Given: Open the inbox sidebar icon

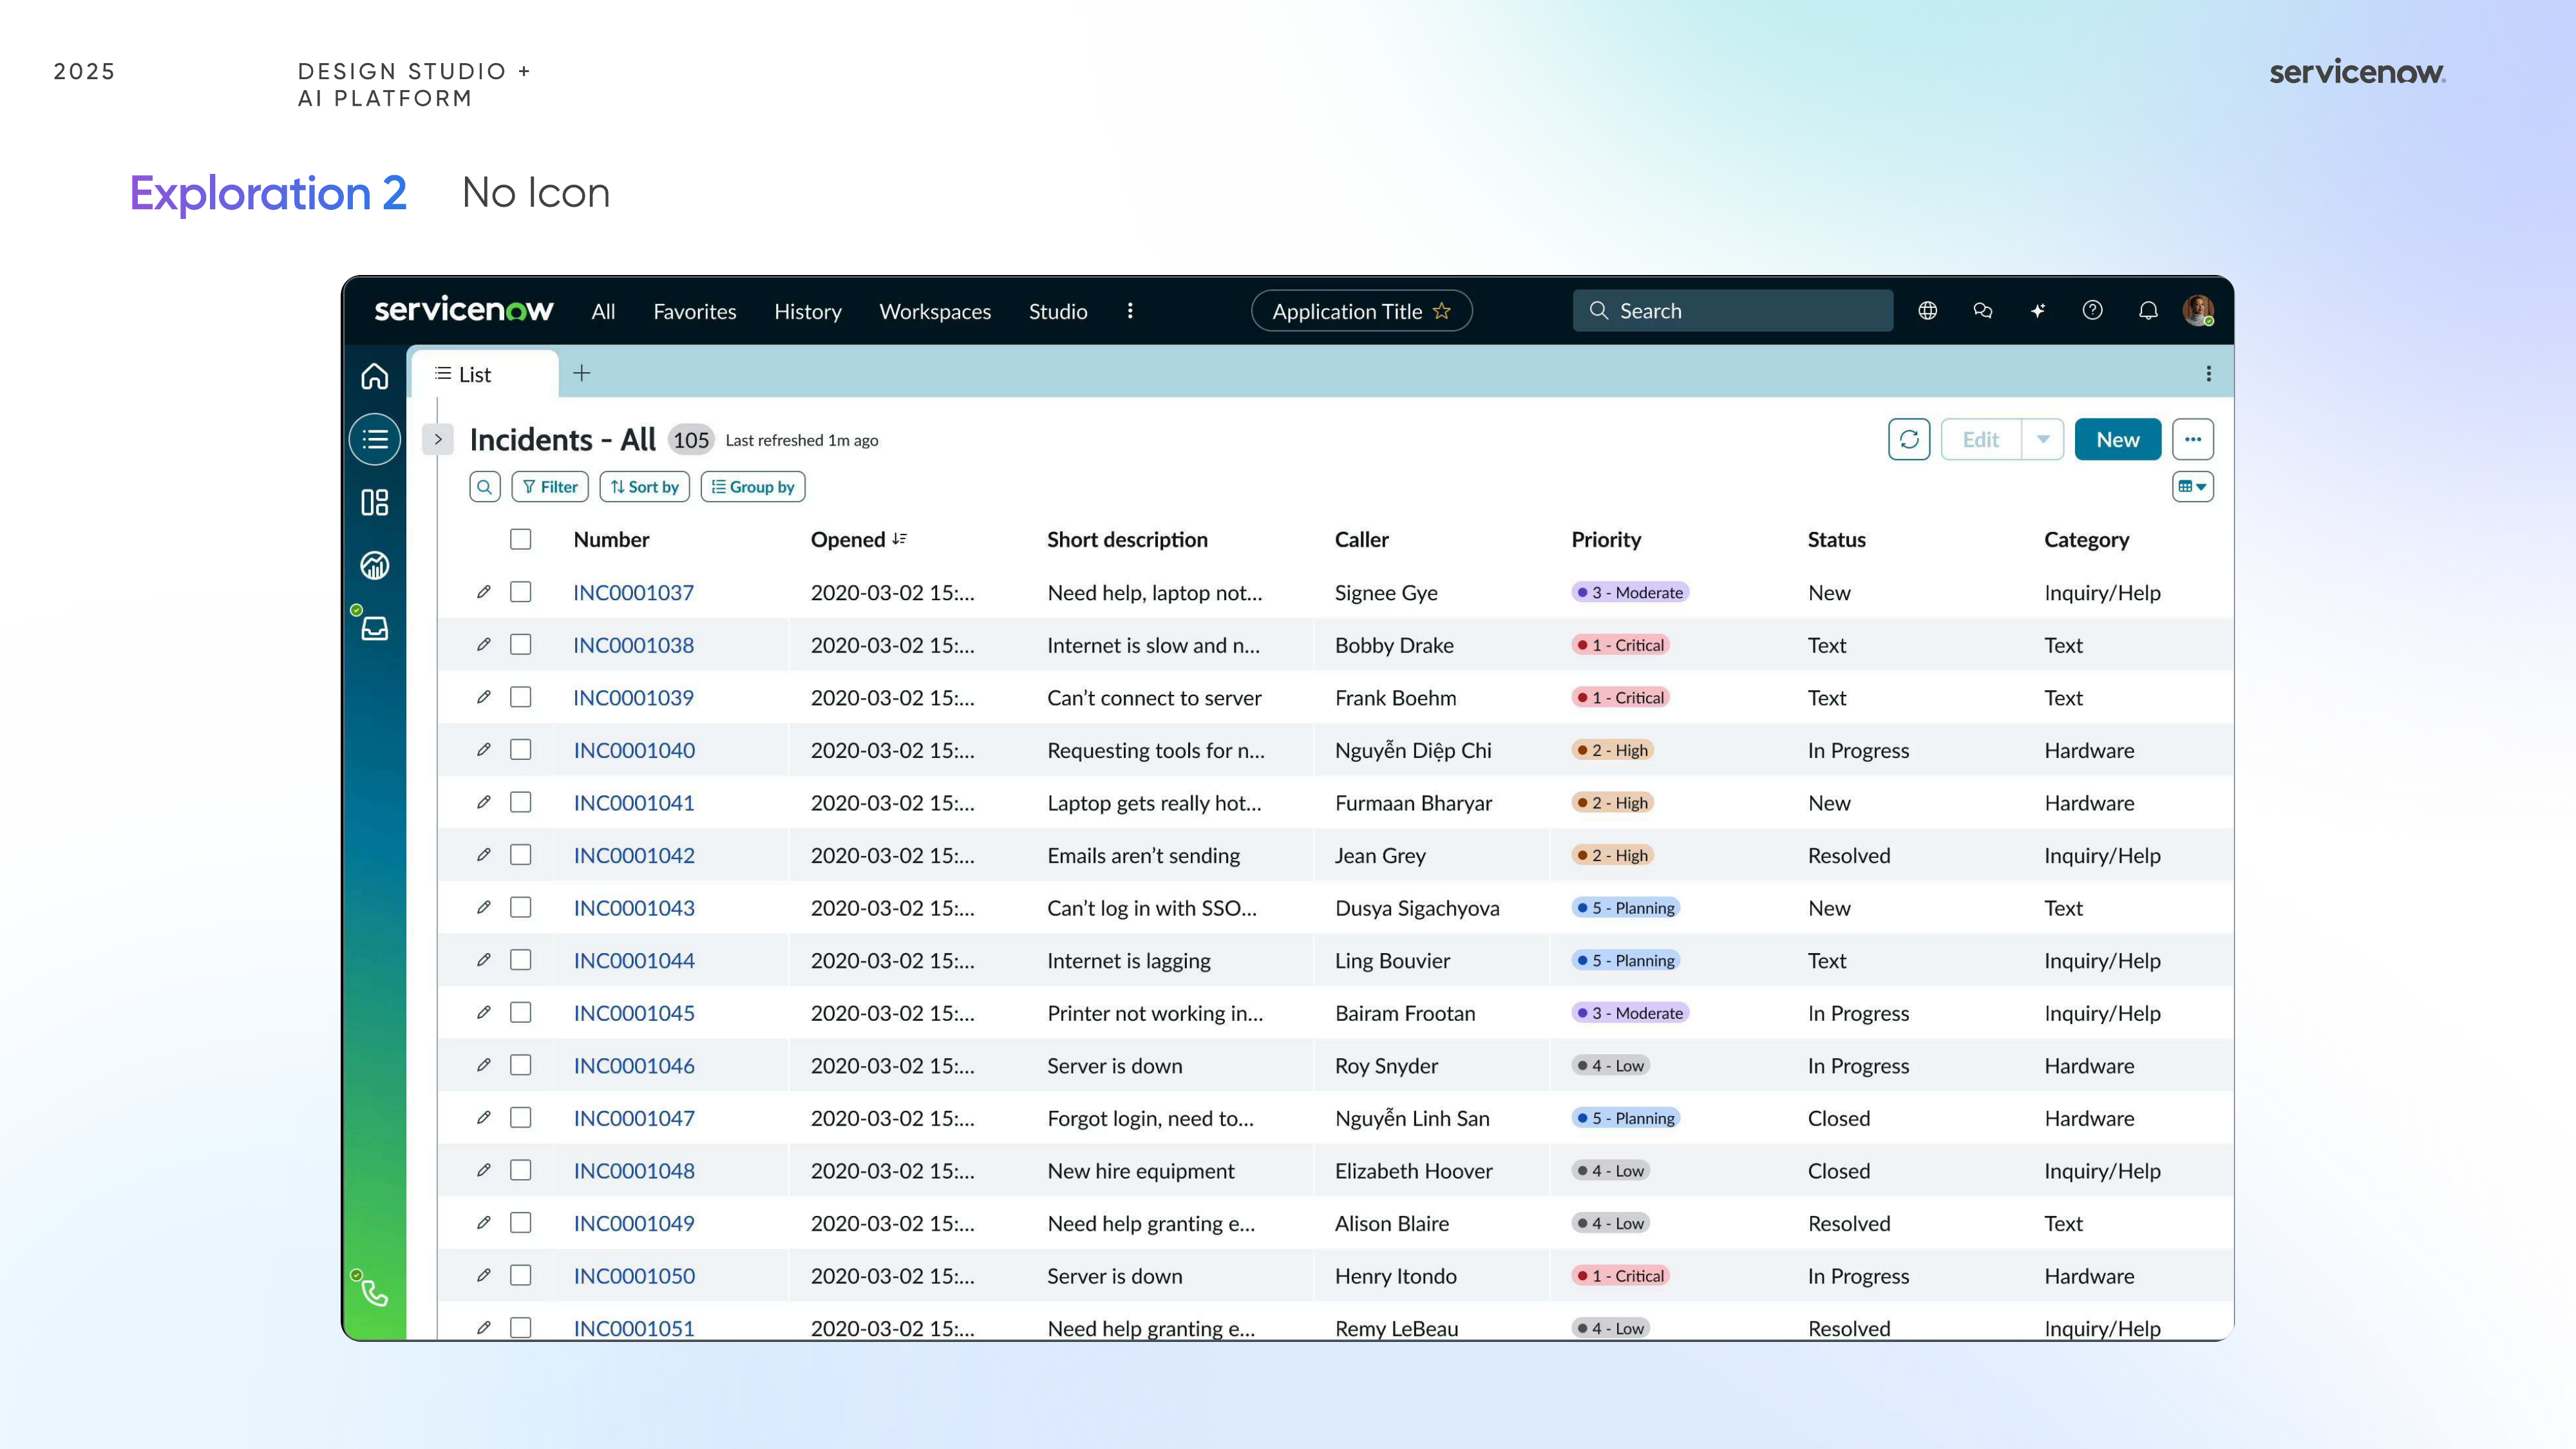Looking at the screenshot, I should click(375, 628).
